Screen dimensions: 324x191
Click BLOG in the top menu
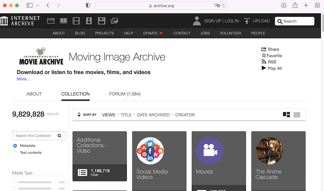click(x=80, y=33)
